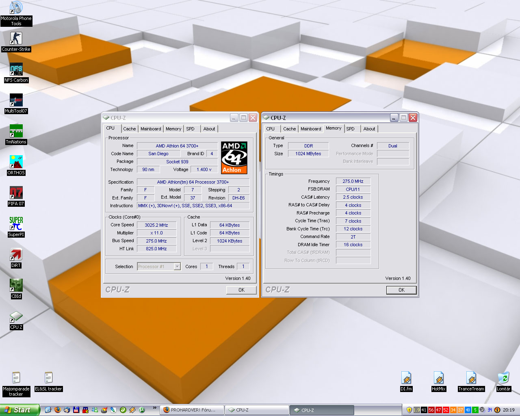Viewport: 520px width, 416px height.
Task: Select the CBId desktop icon
Action: [x=16, y=289]
